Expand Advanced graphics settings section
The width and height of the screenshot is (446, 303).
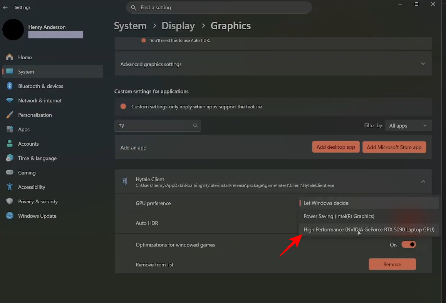(x=423, y=64)
